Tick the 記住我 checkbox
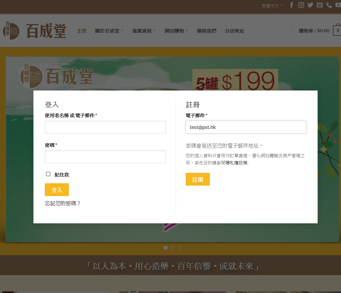The height and width of the screenshot is (293, 341). [48, 174]
